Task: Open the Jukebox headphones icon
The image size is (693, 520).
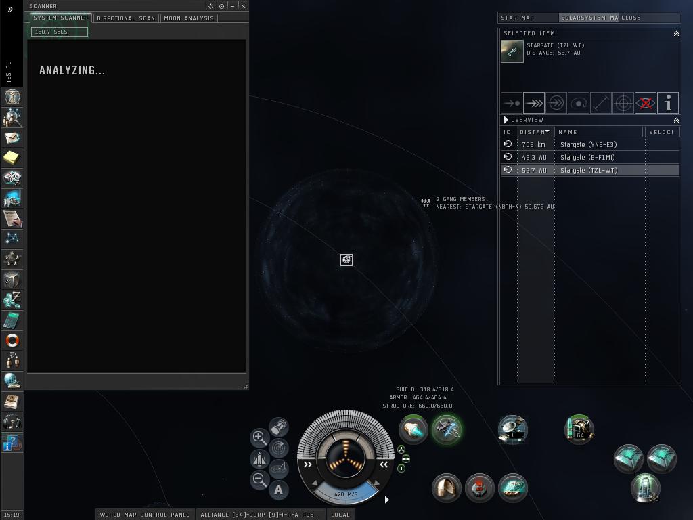Action: (12, 422)
